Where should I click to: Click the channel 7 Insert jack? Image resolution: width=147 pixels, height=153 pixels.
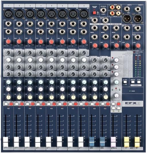[x=73, y=32]
